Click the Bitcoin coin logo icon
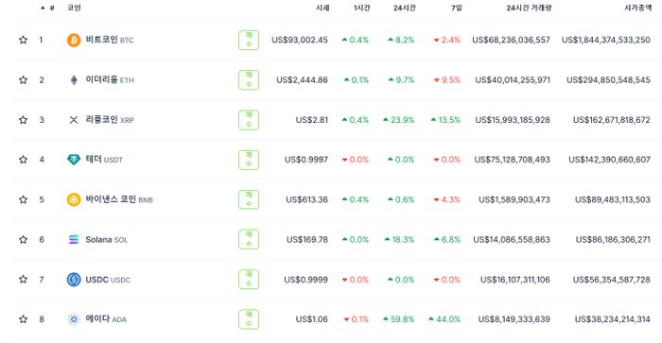This screenshot has height=343, width=662. tap(74, 40)
